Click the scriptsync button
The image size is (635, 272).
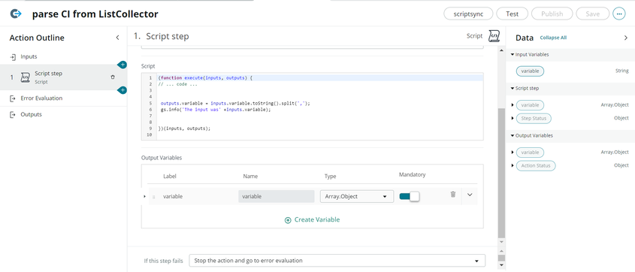[x=468, y=14]
